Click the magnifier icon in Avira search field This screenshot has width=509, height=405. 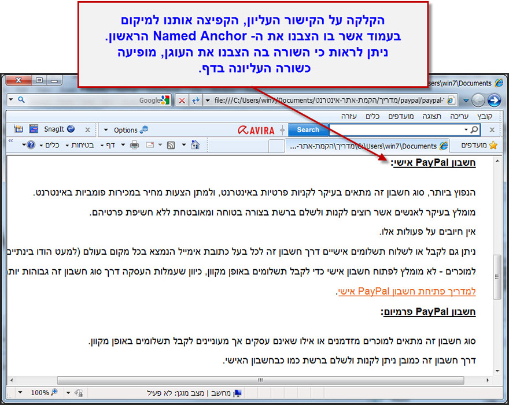pyautogui.click(x=475, y=129)
